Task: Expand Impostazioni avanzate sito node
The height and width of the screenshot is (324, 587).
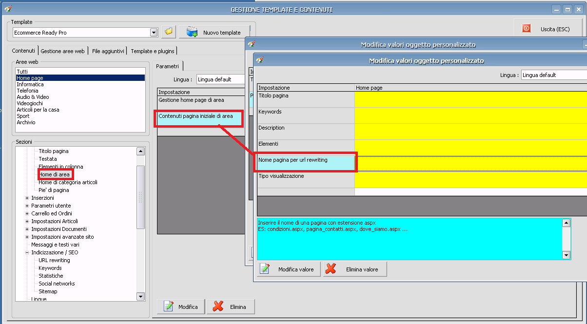Action: tap(27, 237)
